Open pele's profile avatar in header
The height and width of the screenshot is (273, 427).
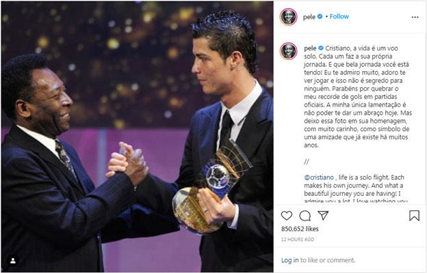pyautogui.click(x=288, y=17)
